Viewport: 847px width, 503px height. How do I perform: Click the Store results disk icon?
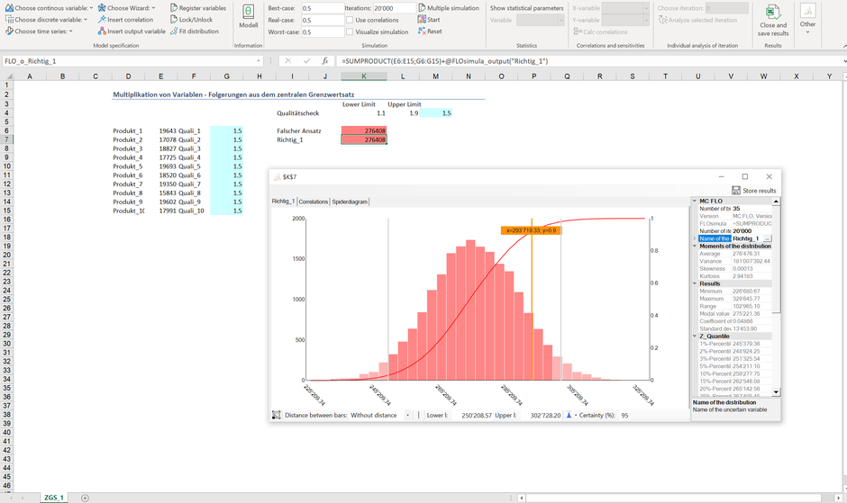pos(736,191)
